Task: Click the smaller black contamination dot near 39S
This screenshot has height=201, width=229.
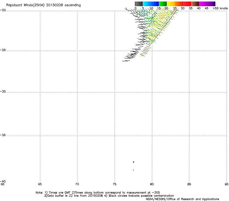Action: [133, 170]
